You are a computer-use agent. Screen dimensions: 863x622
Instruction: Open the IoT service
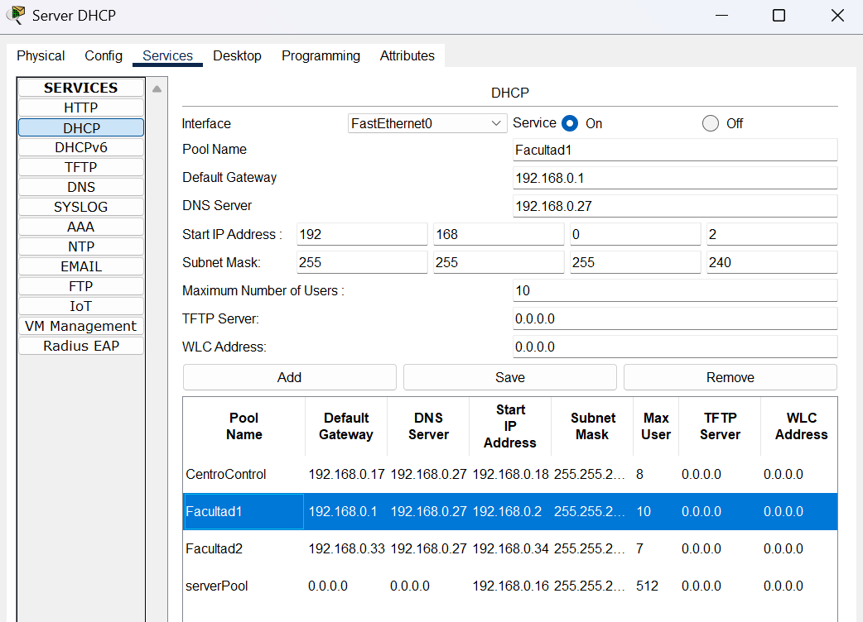click(81, 306)
